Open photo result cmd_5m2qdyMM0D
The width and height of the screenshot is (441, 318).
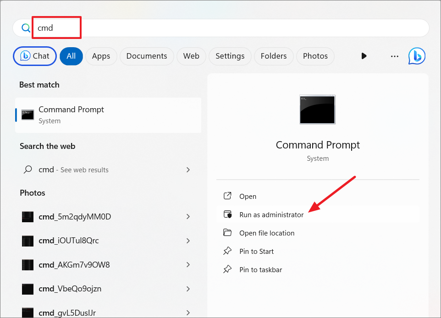pos(108,216)
